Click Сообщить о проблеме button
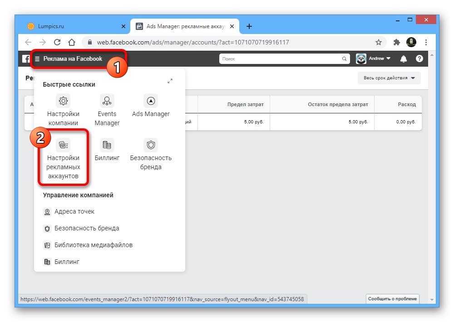The width and height of the screenshot is (454, 322). coord(392,298)
